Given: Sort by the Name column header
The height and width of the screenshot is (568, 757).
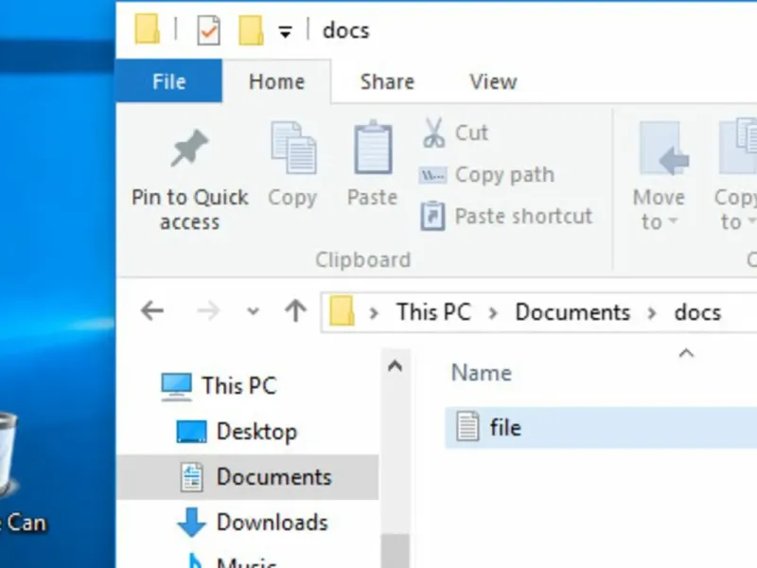Looking at the screenshot, I should 482,373.
